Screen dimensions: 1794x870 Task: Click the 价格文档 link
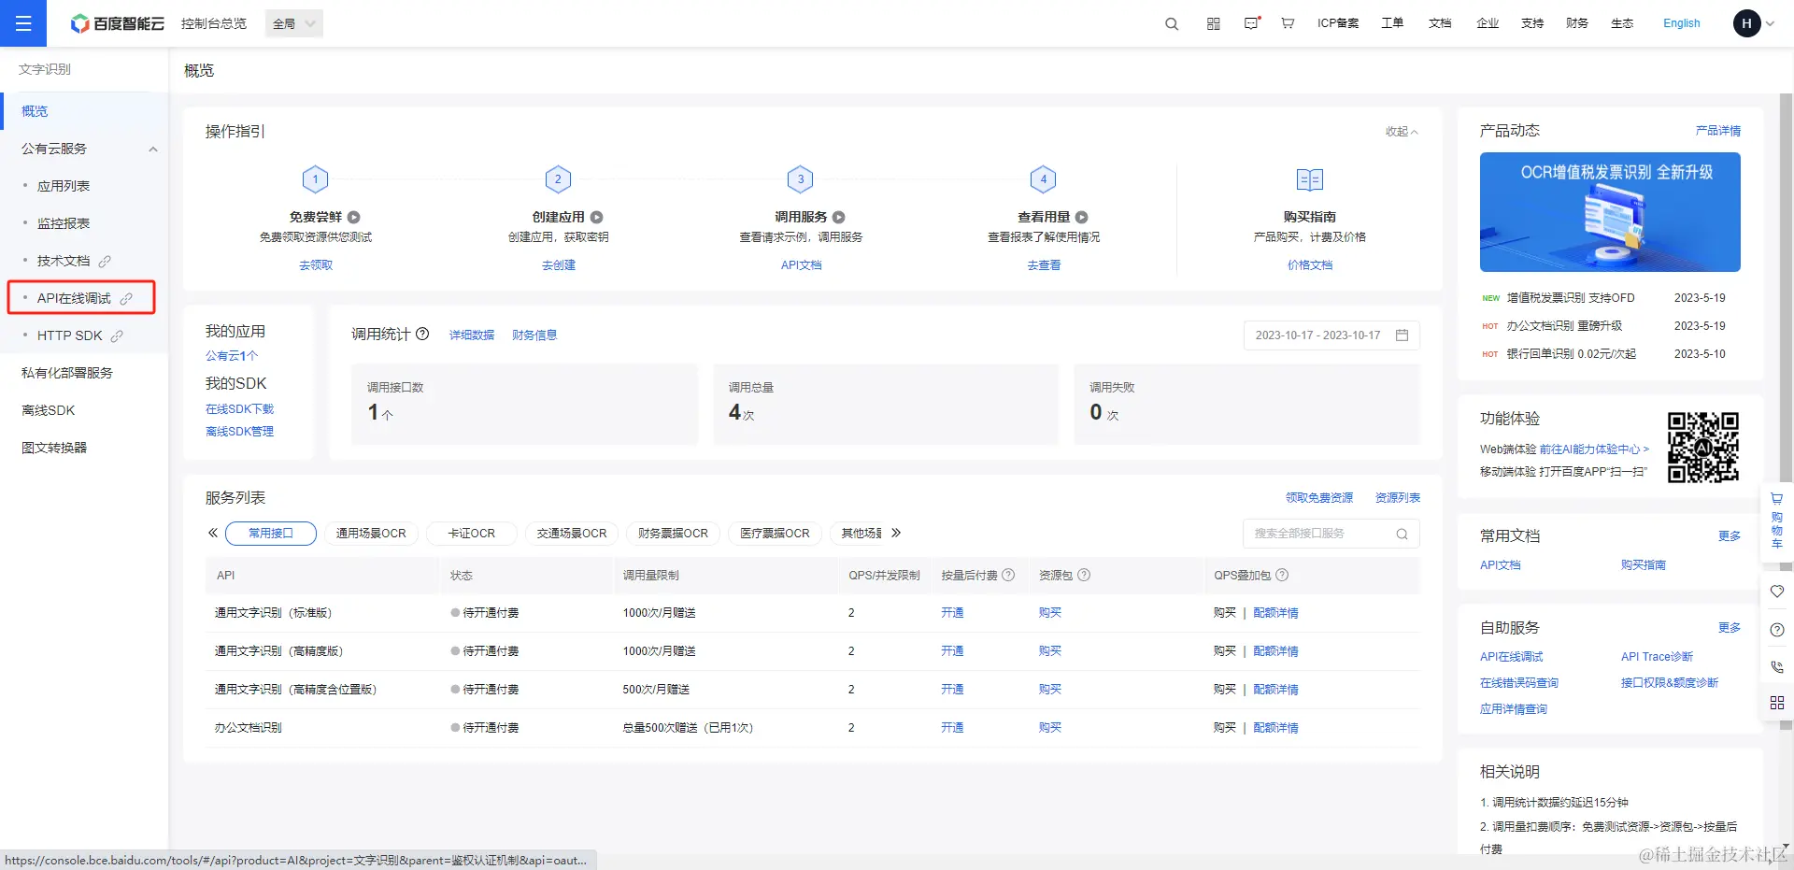(x=1310, y=265)
